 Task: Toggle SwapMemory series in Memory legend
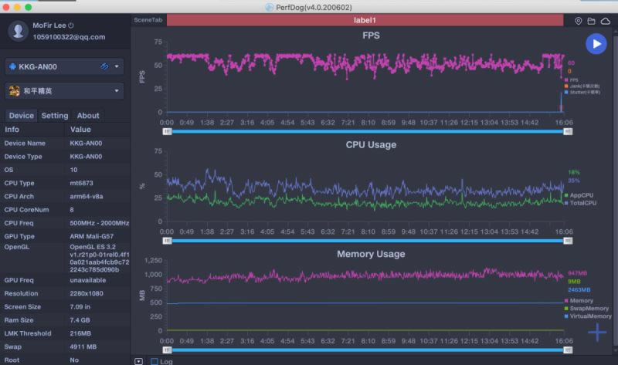click(586, 308)
